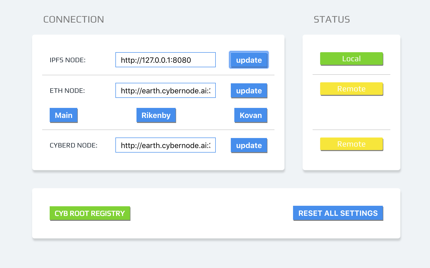Focus the CYBERD node URL field
The width and height of the screenshot is (430, 268).
coord(166,145)
